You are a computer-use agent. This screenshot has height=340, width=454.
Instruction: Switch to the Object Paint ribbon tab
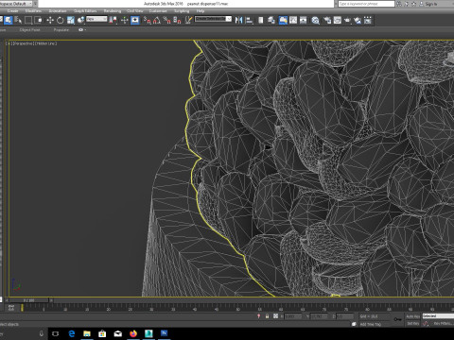29,30
